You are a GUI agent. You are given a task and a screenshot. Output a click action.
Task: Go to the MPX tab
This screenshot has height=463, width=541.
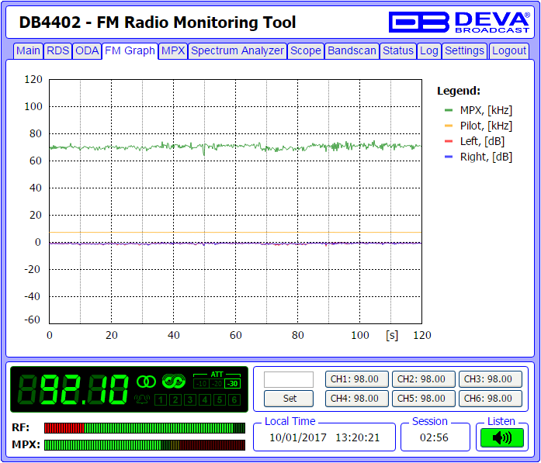173,50
